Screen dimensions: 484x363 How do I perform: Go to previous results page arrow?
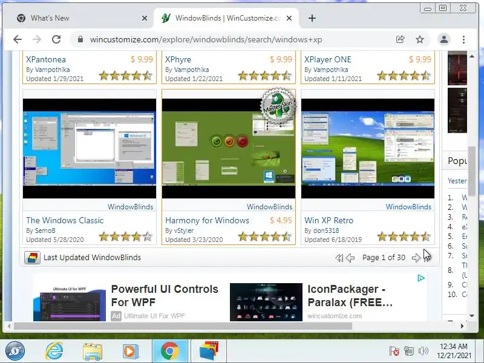350,258
